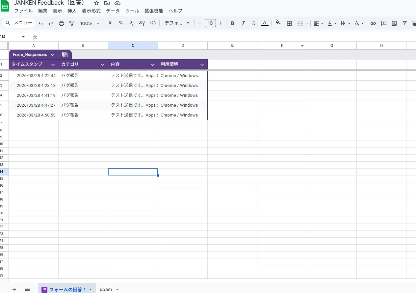The width and height of the screenshot is (416, 293).
Task: Decrease the font size
Action: [199, 23]
